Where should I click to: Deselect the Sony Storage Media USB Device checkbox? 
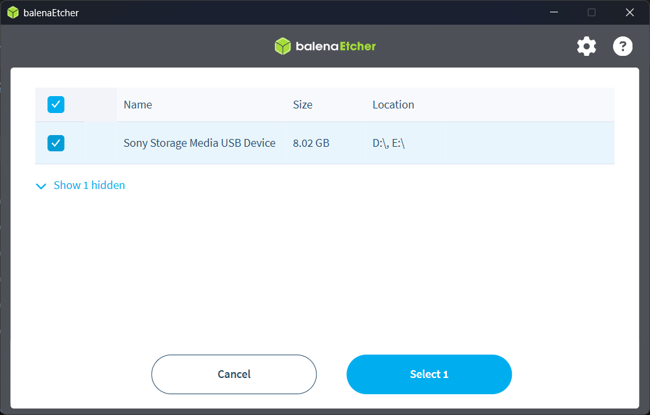point(56,143)
